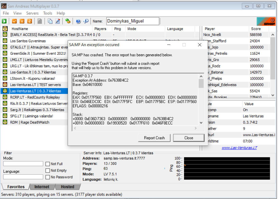Sort players list by Score column
Screen dimensions: 278x199
(x=259, y=29)
